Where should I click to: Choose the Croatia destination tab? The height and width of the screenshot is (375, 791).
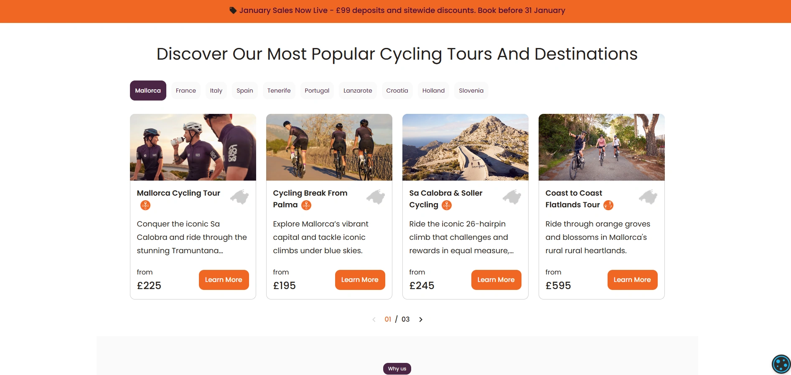(397, 91)
